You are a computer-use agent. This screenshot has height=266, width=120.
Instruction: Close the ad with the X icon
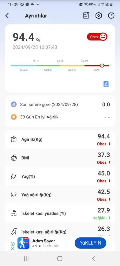12,249
